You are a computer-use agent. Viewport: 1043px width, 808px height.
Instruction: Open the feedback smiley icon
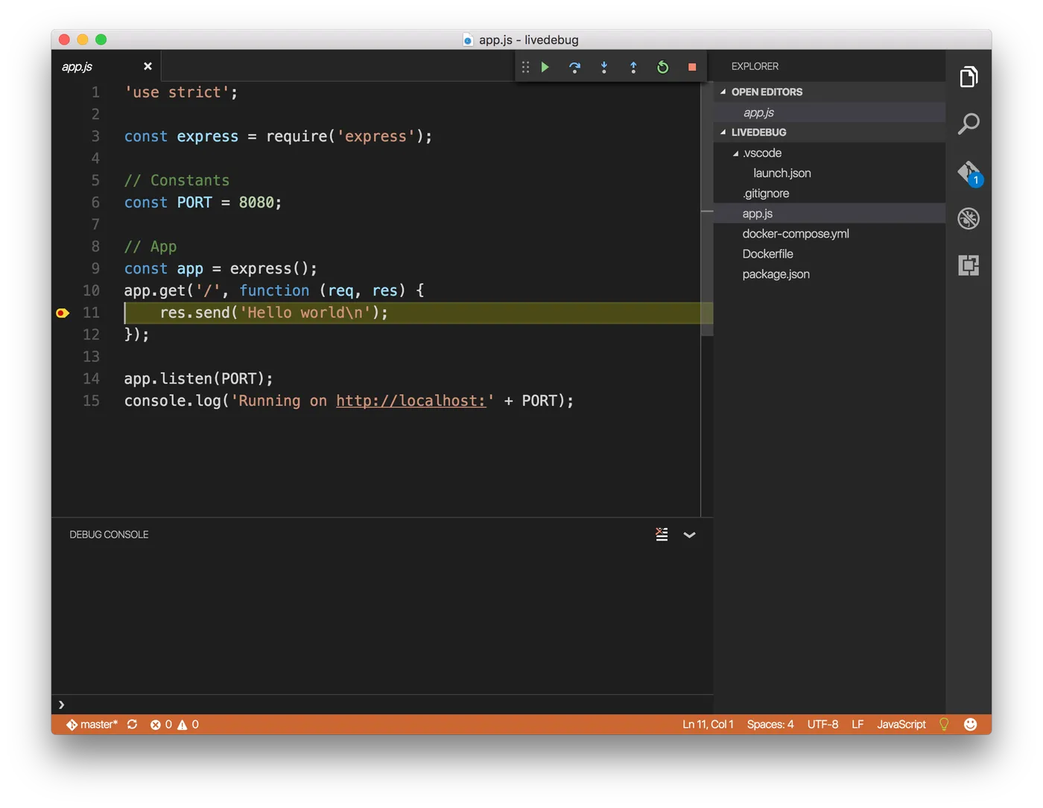point(970,724)
